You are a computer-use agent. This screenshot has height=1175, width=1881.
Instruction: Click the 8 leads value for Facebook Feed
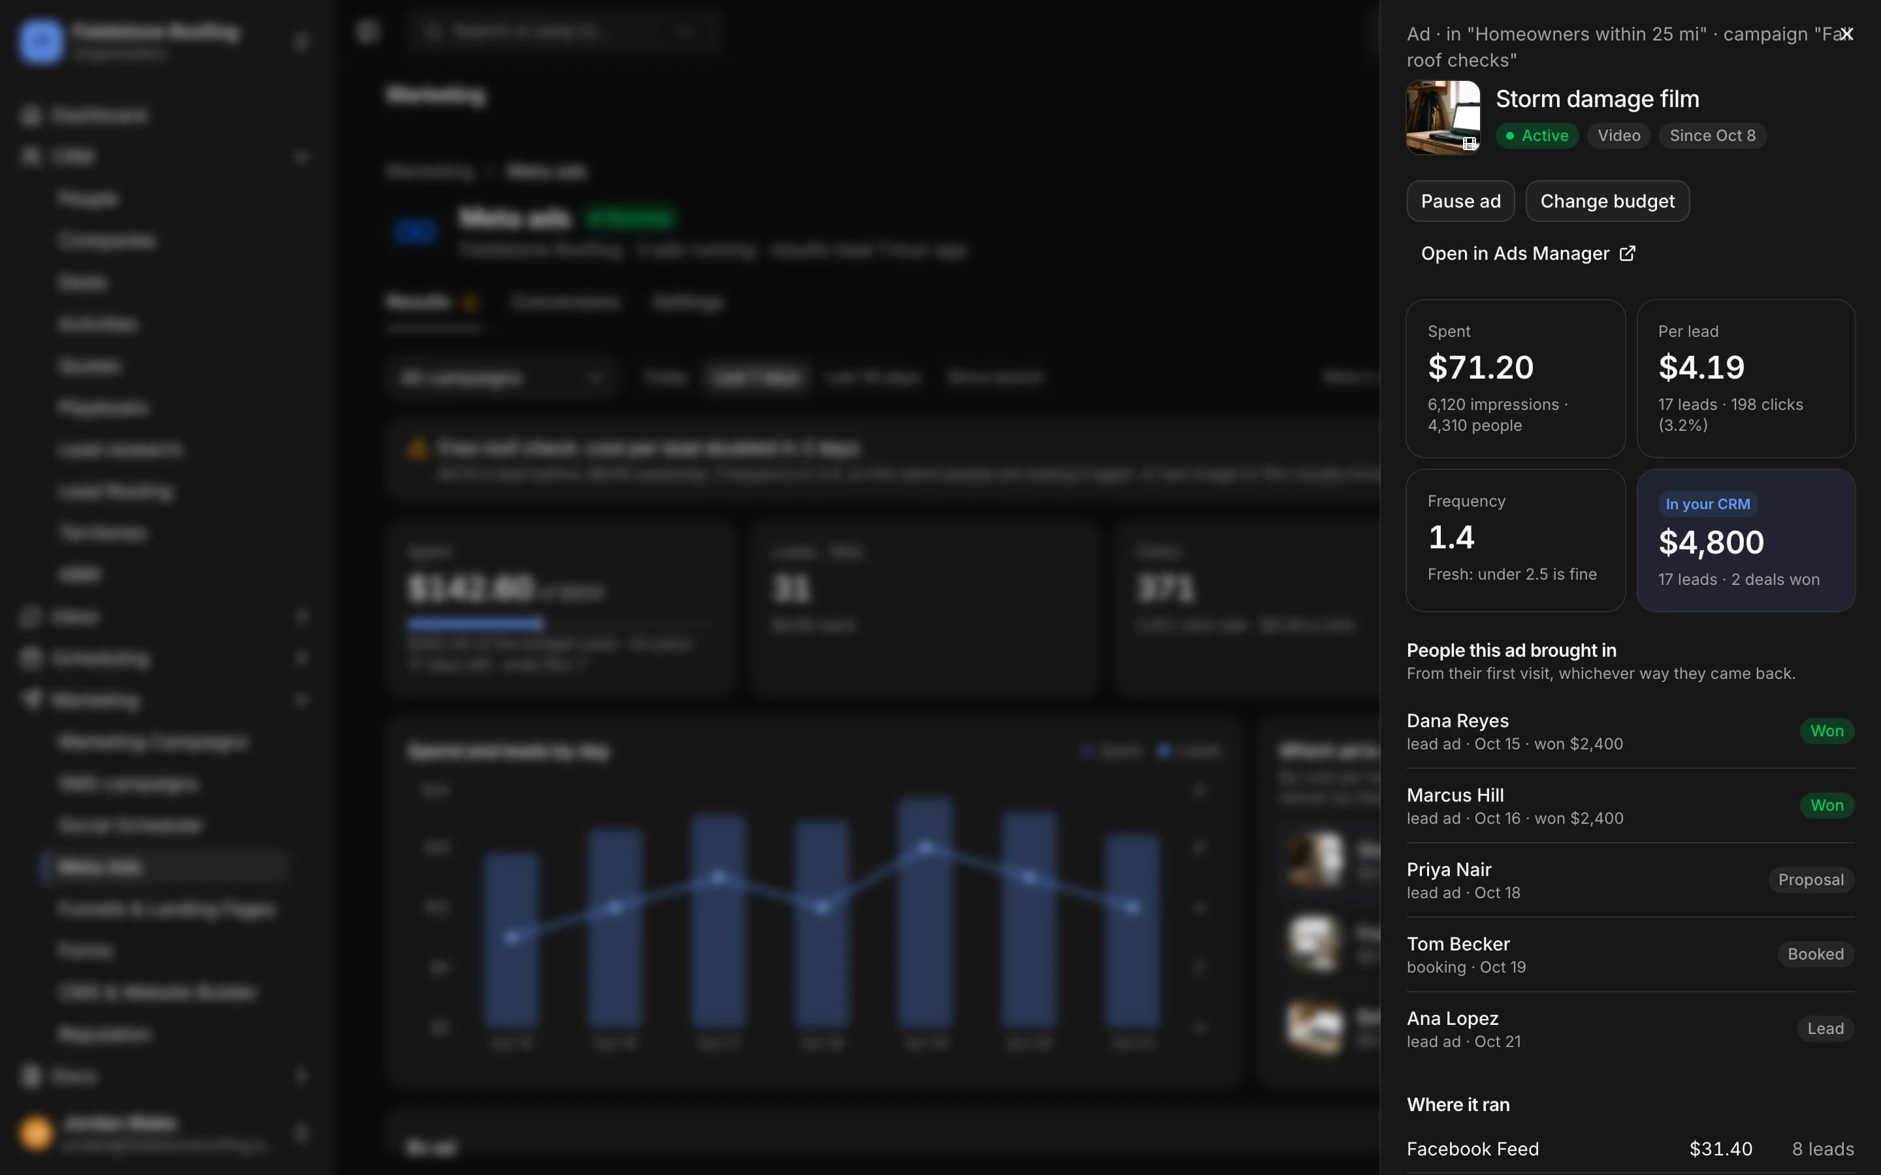coord(1823,1150)
